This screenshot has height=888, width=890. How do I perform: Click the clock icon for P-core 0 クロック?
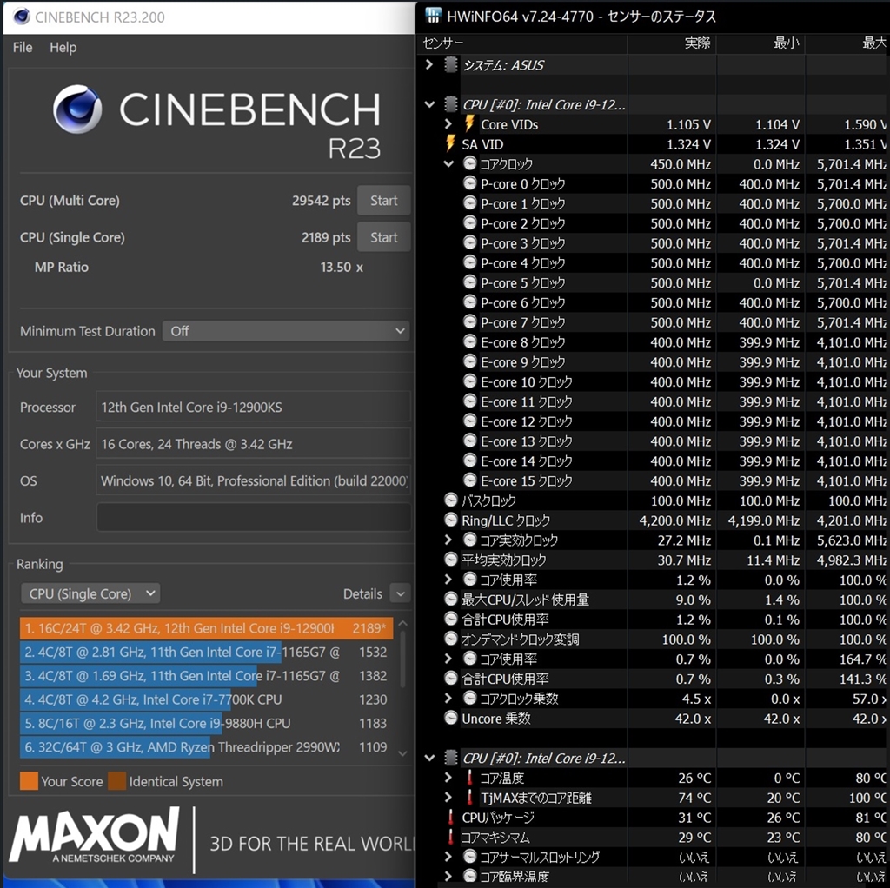pyautogui.click(x=469, y=183)
